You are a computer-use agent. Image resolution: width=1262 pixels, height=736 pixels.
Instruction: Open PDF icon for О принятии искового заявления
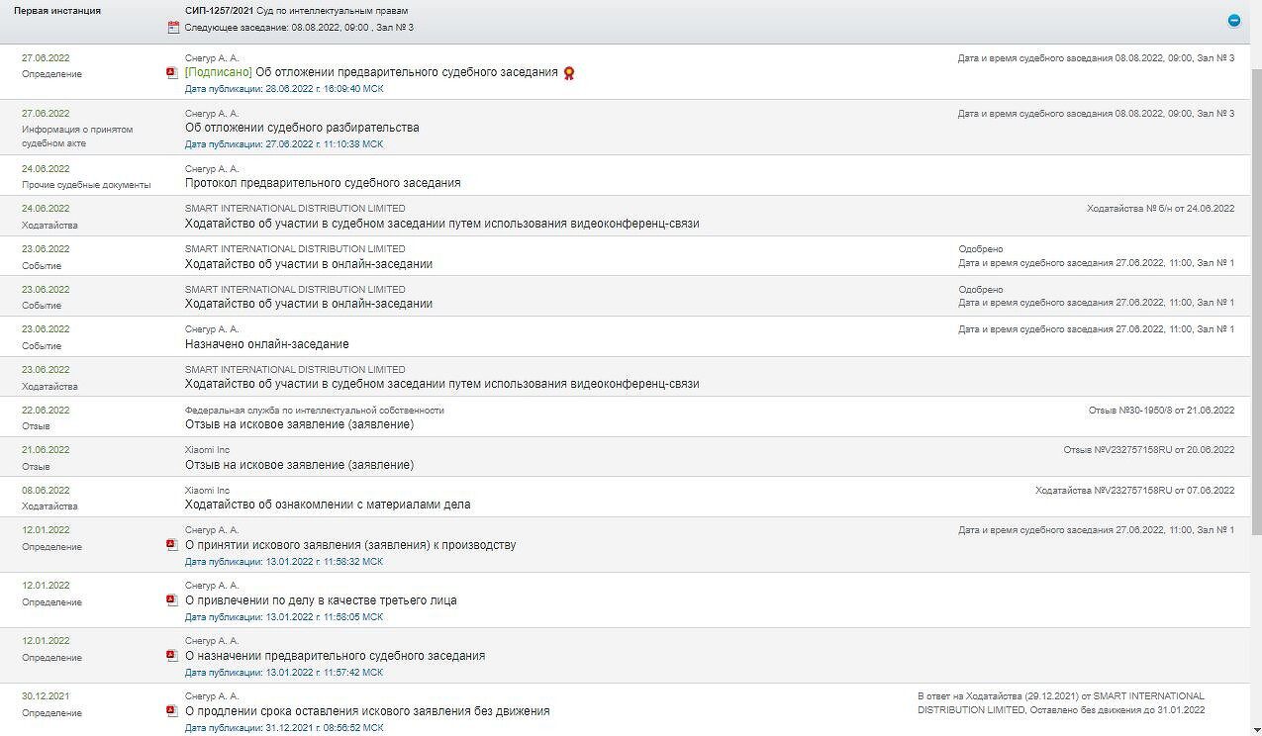pos(171,545)
